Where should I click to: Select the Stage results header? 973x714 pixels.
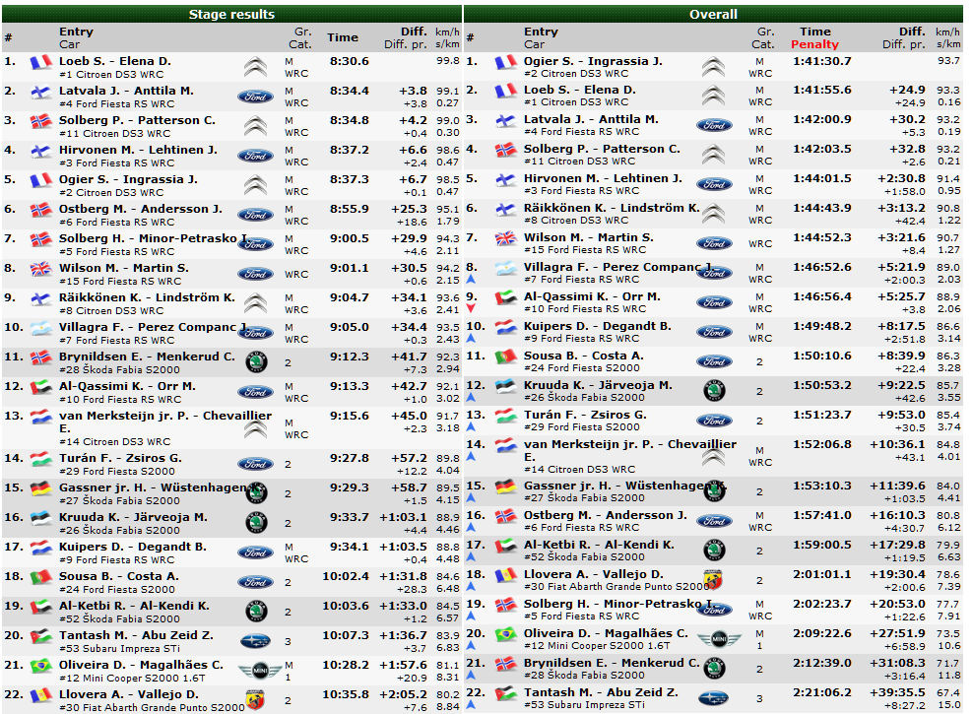click(x=231, y=14)
